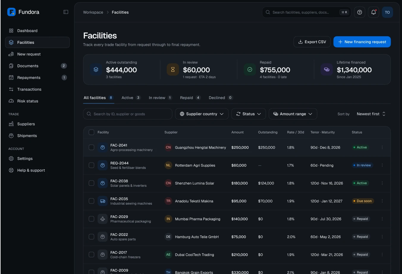Open row menu for REQ-2044
The height and width of the screenshot is (274, 402).
(x=382, y=165)
